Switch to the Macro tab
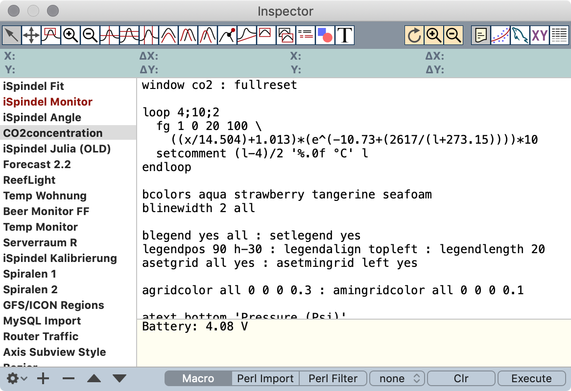This screenshot has height=391, width=571. (x=198, y=379)
